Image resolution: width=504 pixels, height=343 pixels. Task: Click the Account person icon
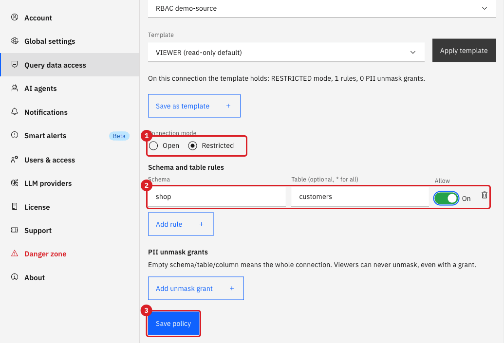point(15,18)
